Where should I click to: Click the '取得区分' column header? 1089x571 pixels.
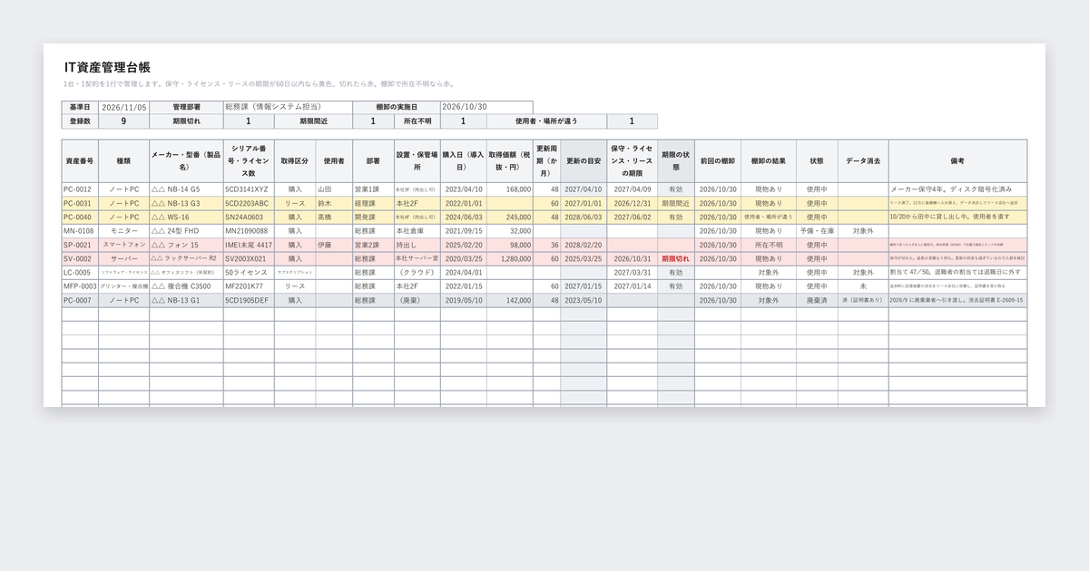pos(295,160)
